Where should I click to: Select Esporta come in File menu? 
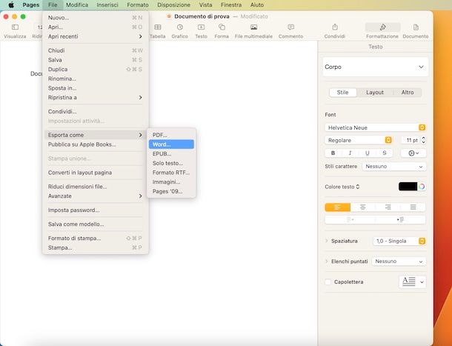[95, 135]
